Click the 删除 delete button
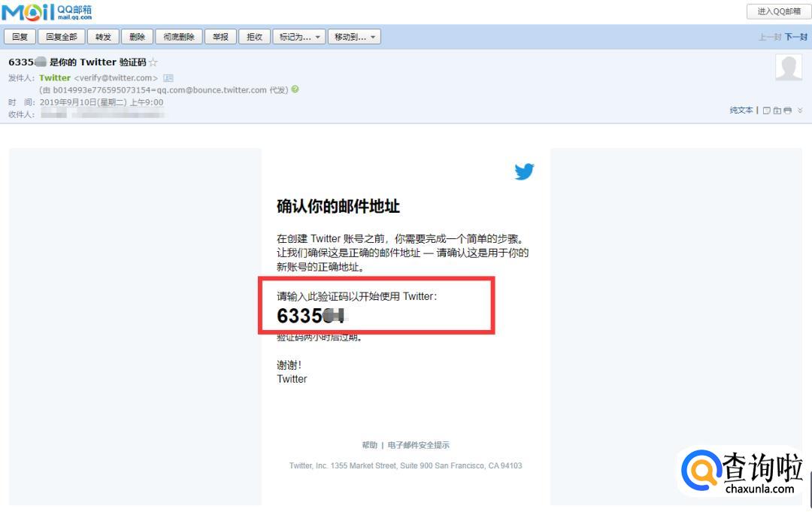 pos(138,37)
